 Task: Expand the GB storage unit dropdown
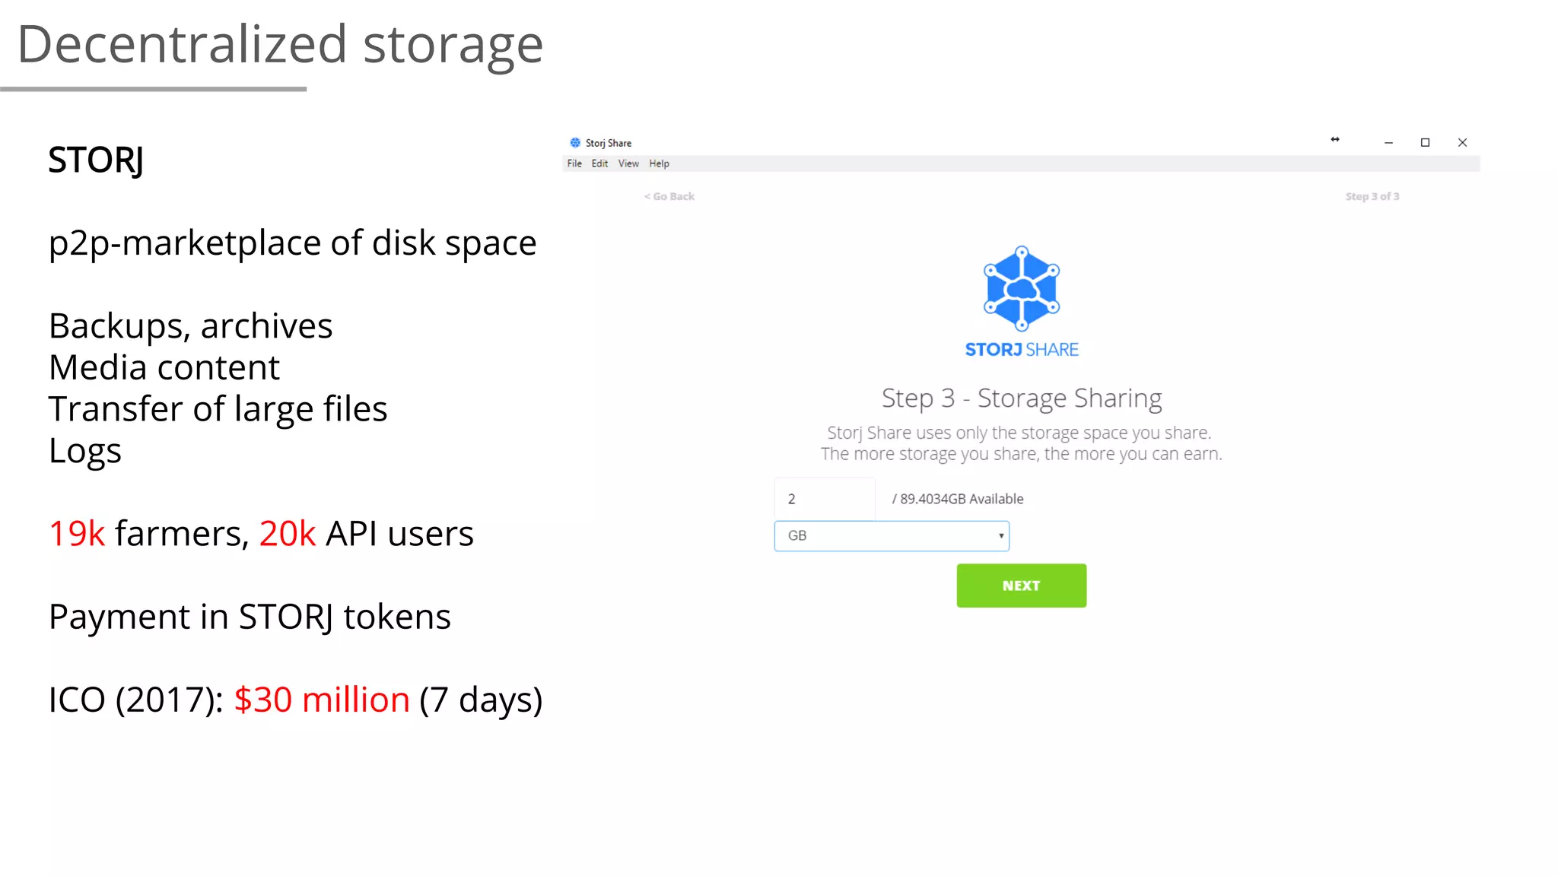tap(892, 536)
